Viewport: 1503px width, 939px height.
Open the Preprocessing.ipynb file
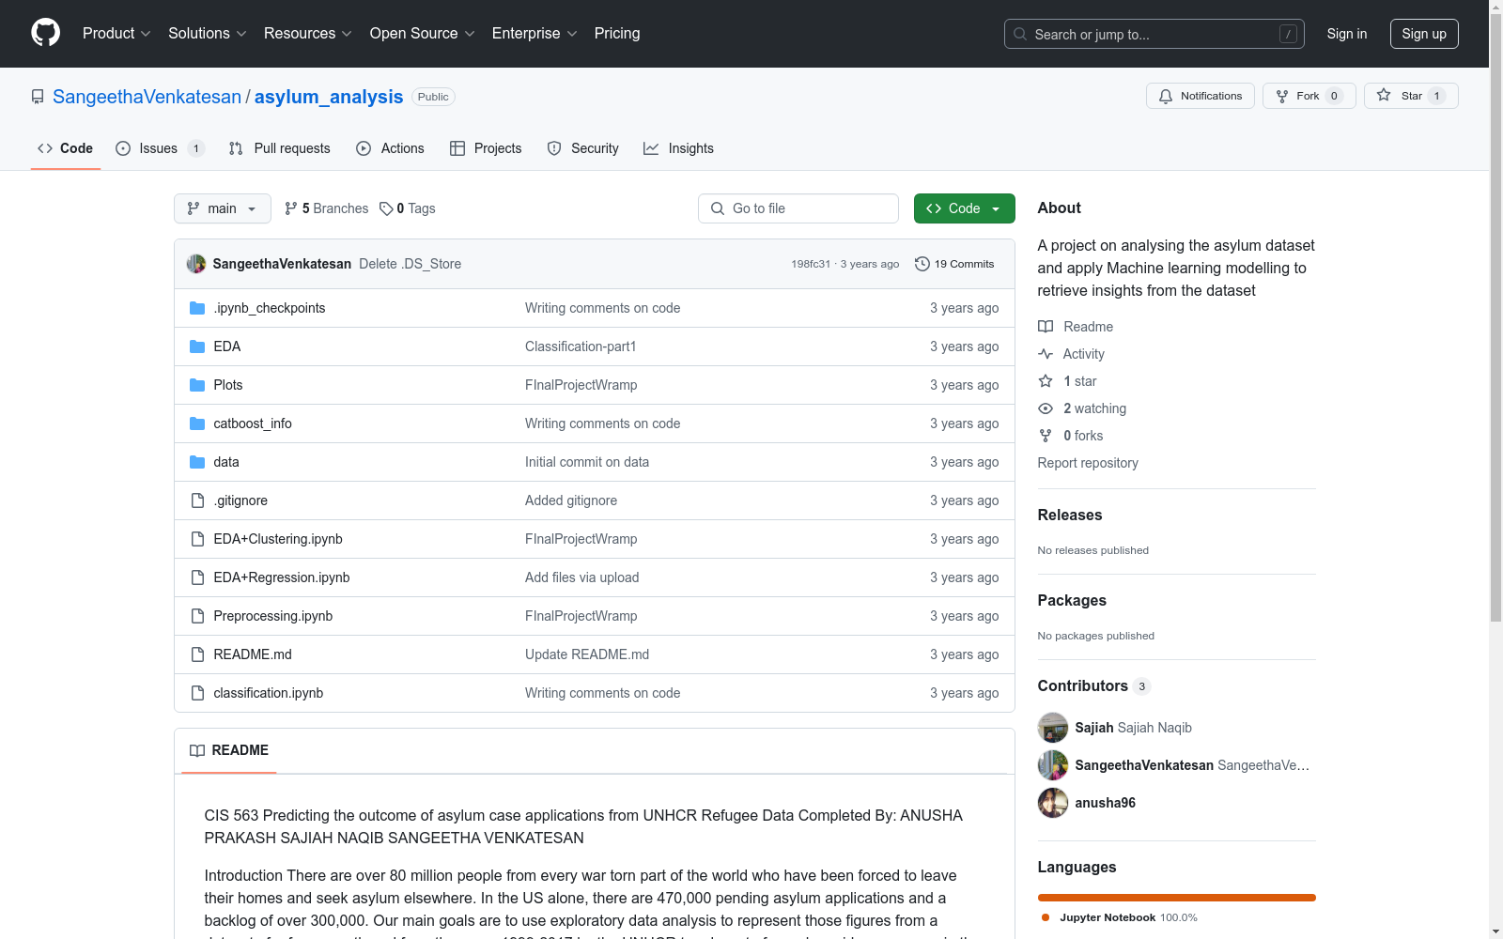pyautogui.click(x=273, y=616)
